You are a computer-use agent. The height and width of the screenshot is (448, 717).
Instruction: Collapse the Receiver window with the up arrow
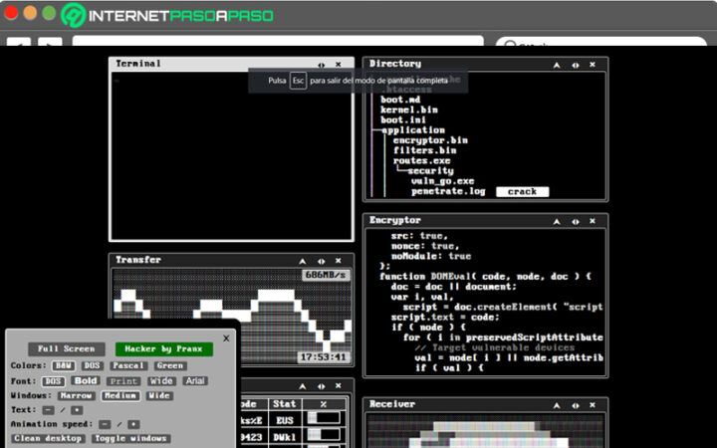click(558, 404)
